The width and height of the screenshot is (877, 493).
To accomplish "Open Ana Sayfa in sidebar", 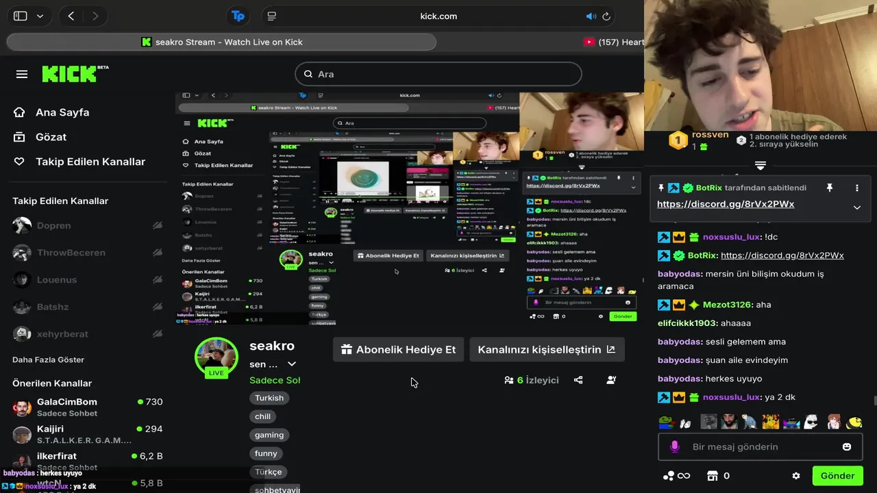I will pos(52,112).
